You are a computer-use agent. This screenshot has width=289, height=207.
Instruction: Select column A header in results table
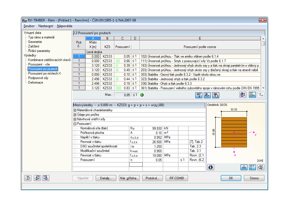pos(93,38)
